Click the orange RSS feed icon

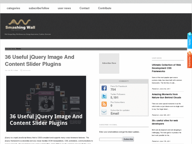tap(104, 104)
